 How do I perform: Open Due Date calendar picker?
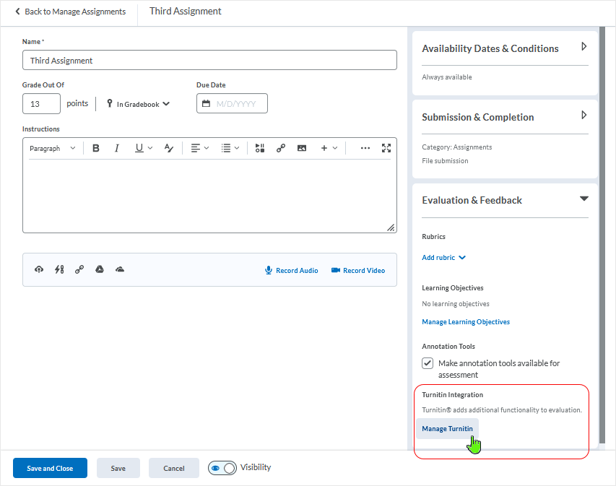point(207,103)
